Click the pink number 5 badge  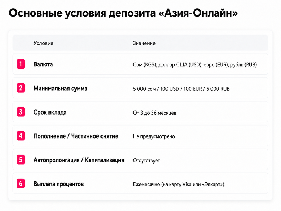pyautogui.click(x=21, y=160)
